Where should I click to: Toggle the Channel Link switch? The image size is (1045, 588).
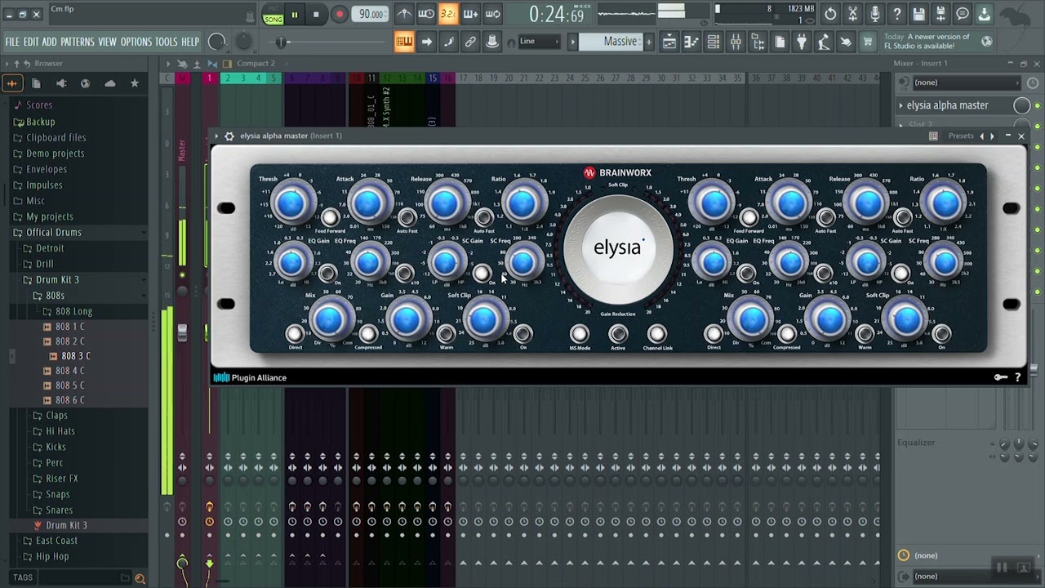tap(657, 333)
